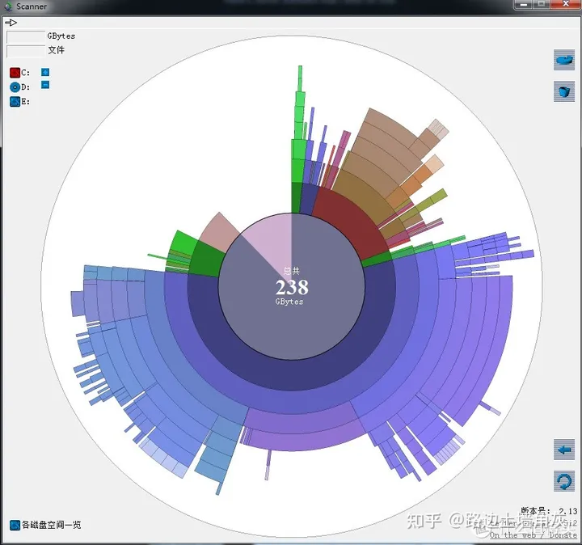
Task: Click the top-right blue program removal button
Action: click(564, 60)
